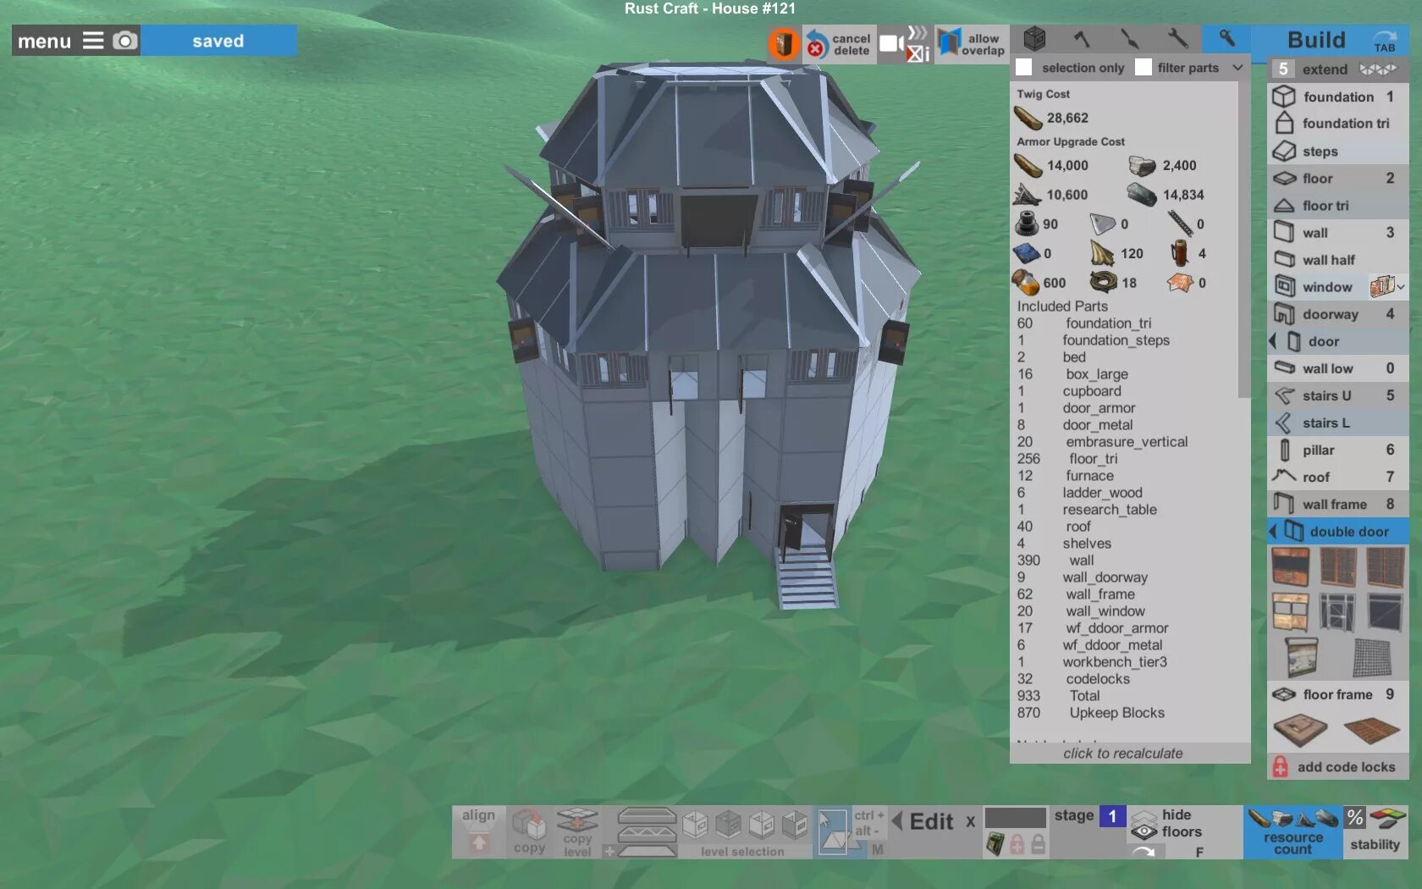
Task: Select wall low build part
Action: [1338, 368]
